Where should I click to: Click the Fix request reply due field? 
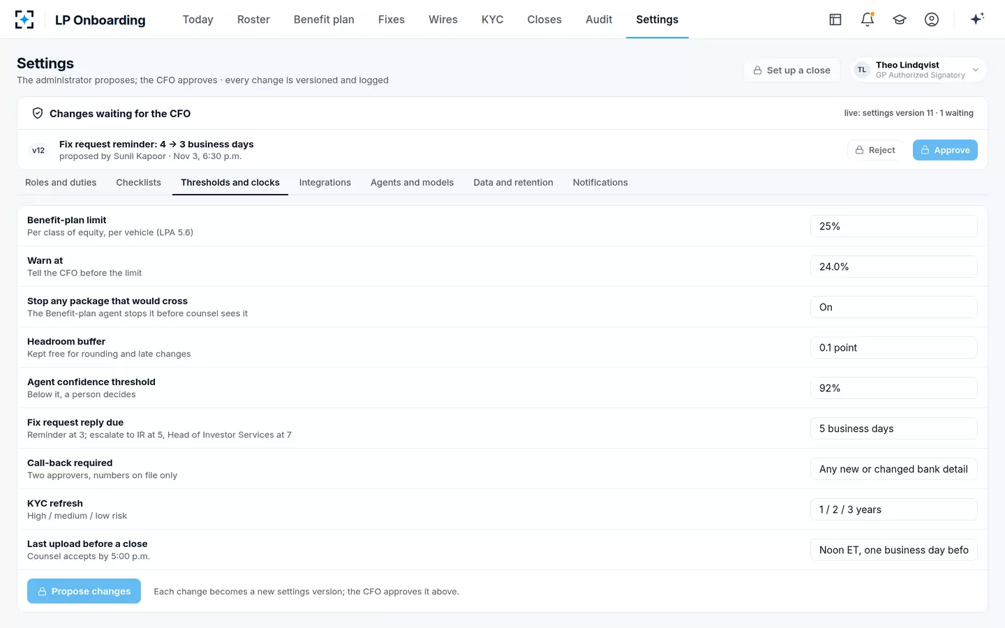pyautogui.click(x=894, y=428)
